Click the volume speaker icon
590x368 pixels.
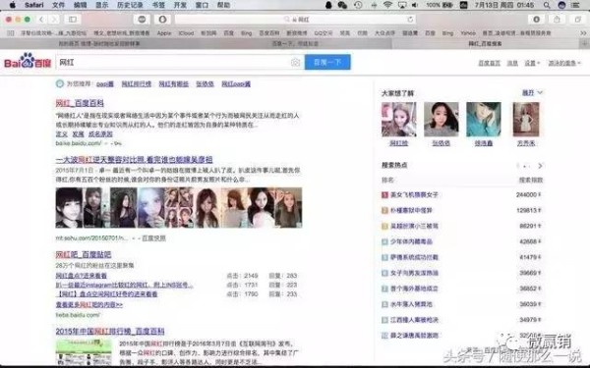click(x=415, y=5)
